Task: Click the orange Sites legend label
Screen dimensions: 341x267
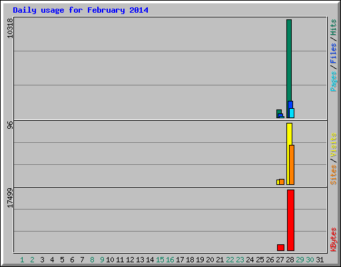Action: 333,175
